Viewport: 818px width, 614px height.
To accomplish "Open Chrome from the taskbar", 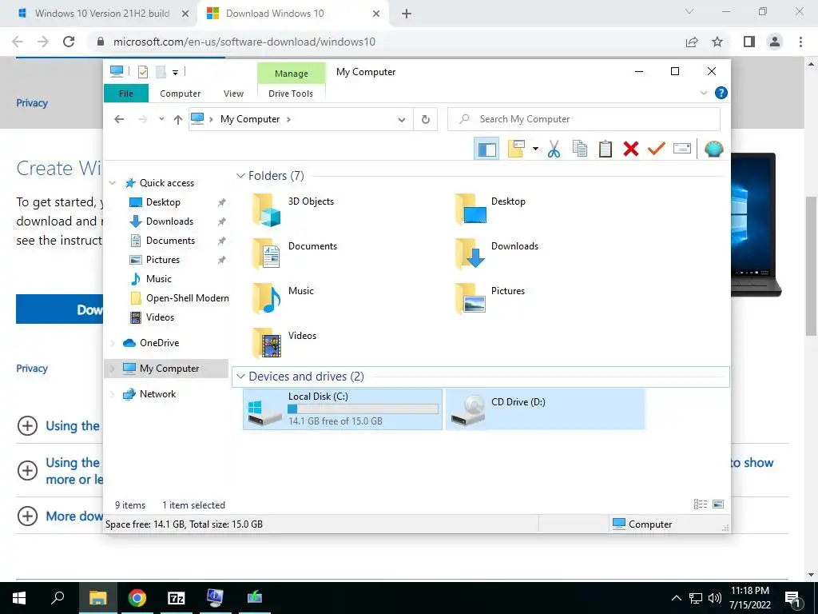I will click(137, 598).
